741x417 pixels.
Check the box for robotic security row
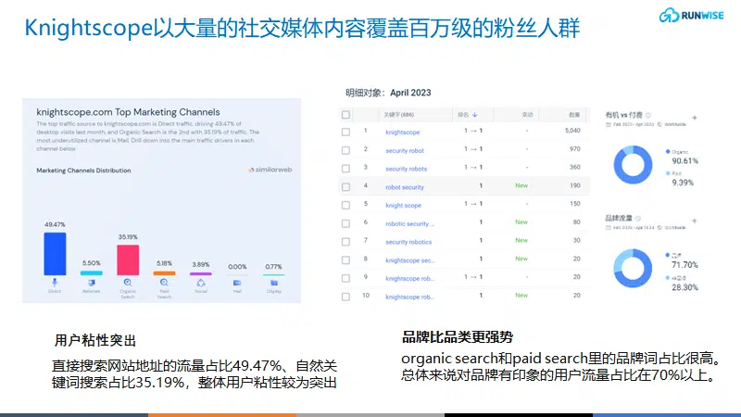click(x=345, y=223)
